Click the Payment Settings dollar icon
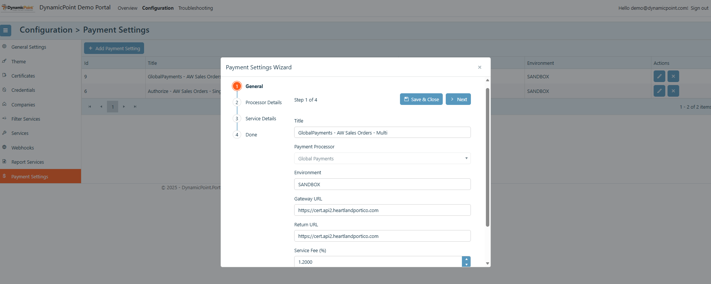This screenshot has height=284, width=711. (5, 176)
